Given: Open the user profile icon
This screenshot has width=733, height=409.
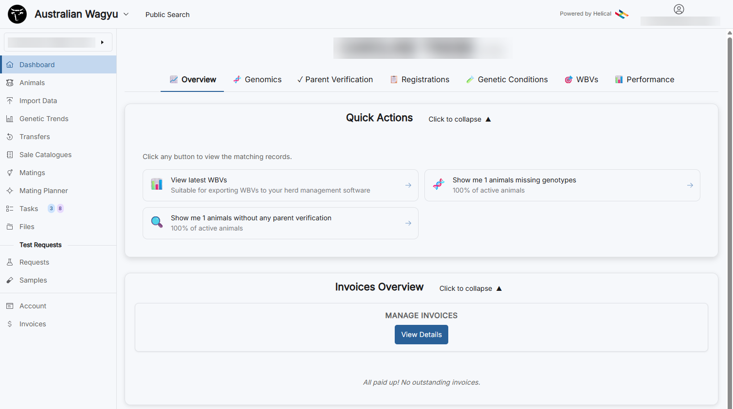Looking at the screenshot, I should click(678, 9).
